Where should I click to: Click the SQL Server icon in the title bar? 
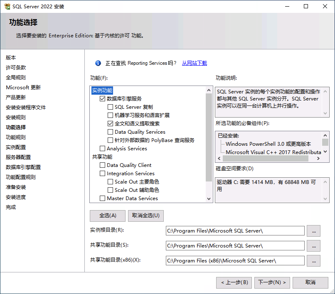[7, 6]
